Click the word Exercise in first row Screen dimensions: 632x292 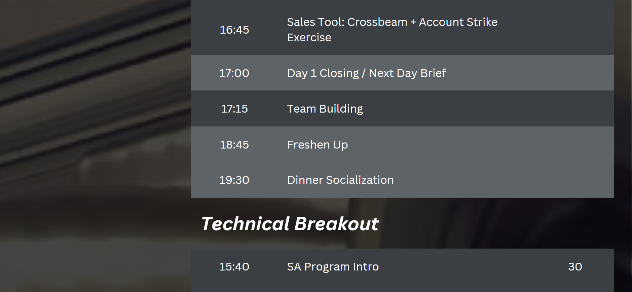point(309,38)
